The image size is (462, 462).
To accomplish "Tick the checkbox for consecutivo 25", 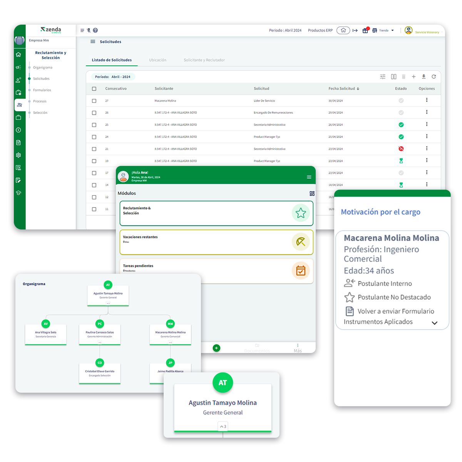I will pyautogui.click(x=94, y=125).
